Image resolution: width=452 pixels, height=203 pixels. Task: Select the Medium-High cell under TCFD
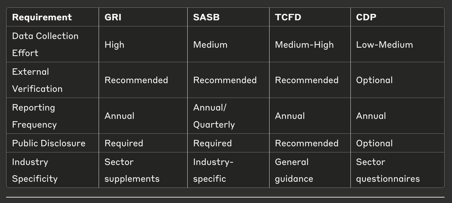tap(304, 44)
